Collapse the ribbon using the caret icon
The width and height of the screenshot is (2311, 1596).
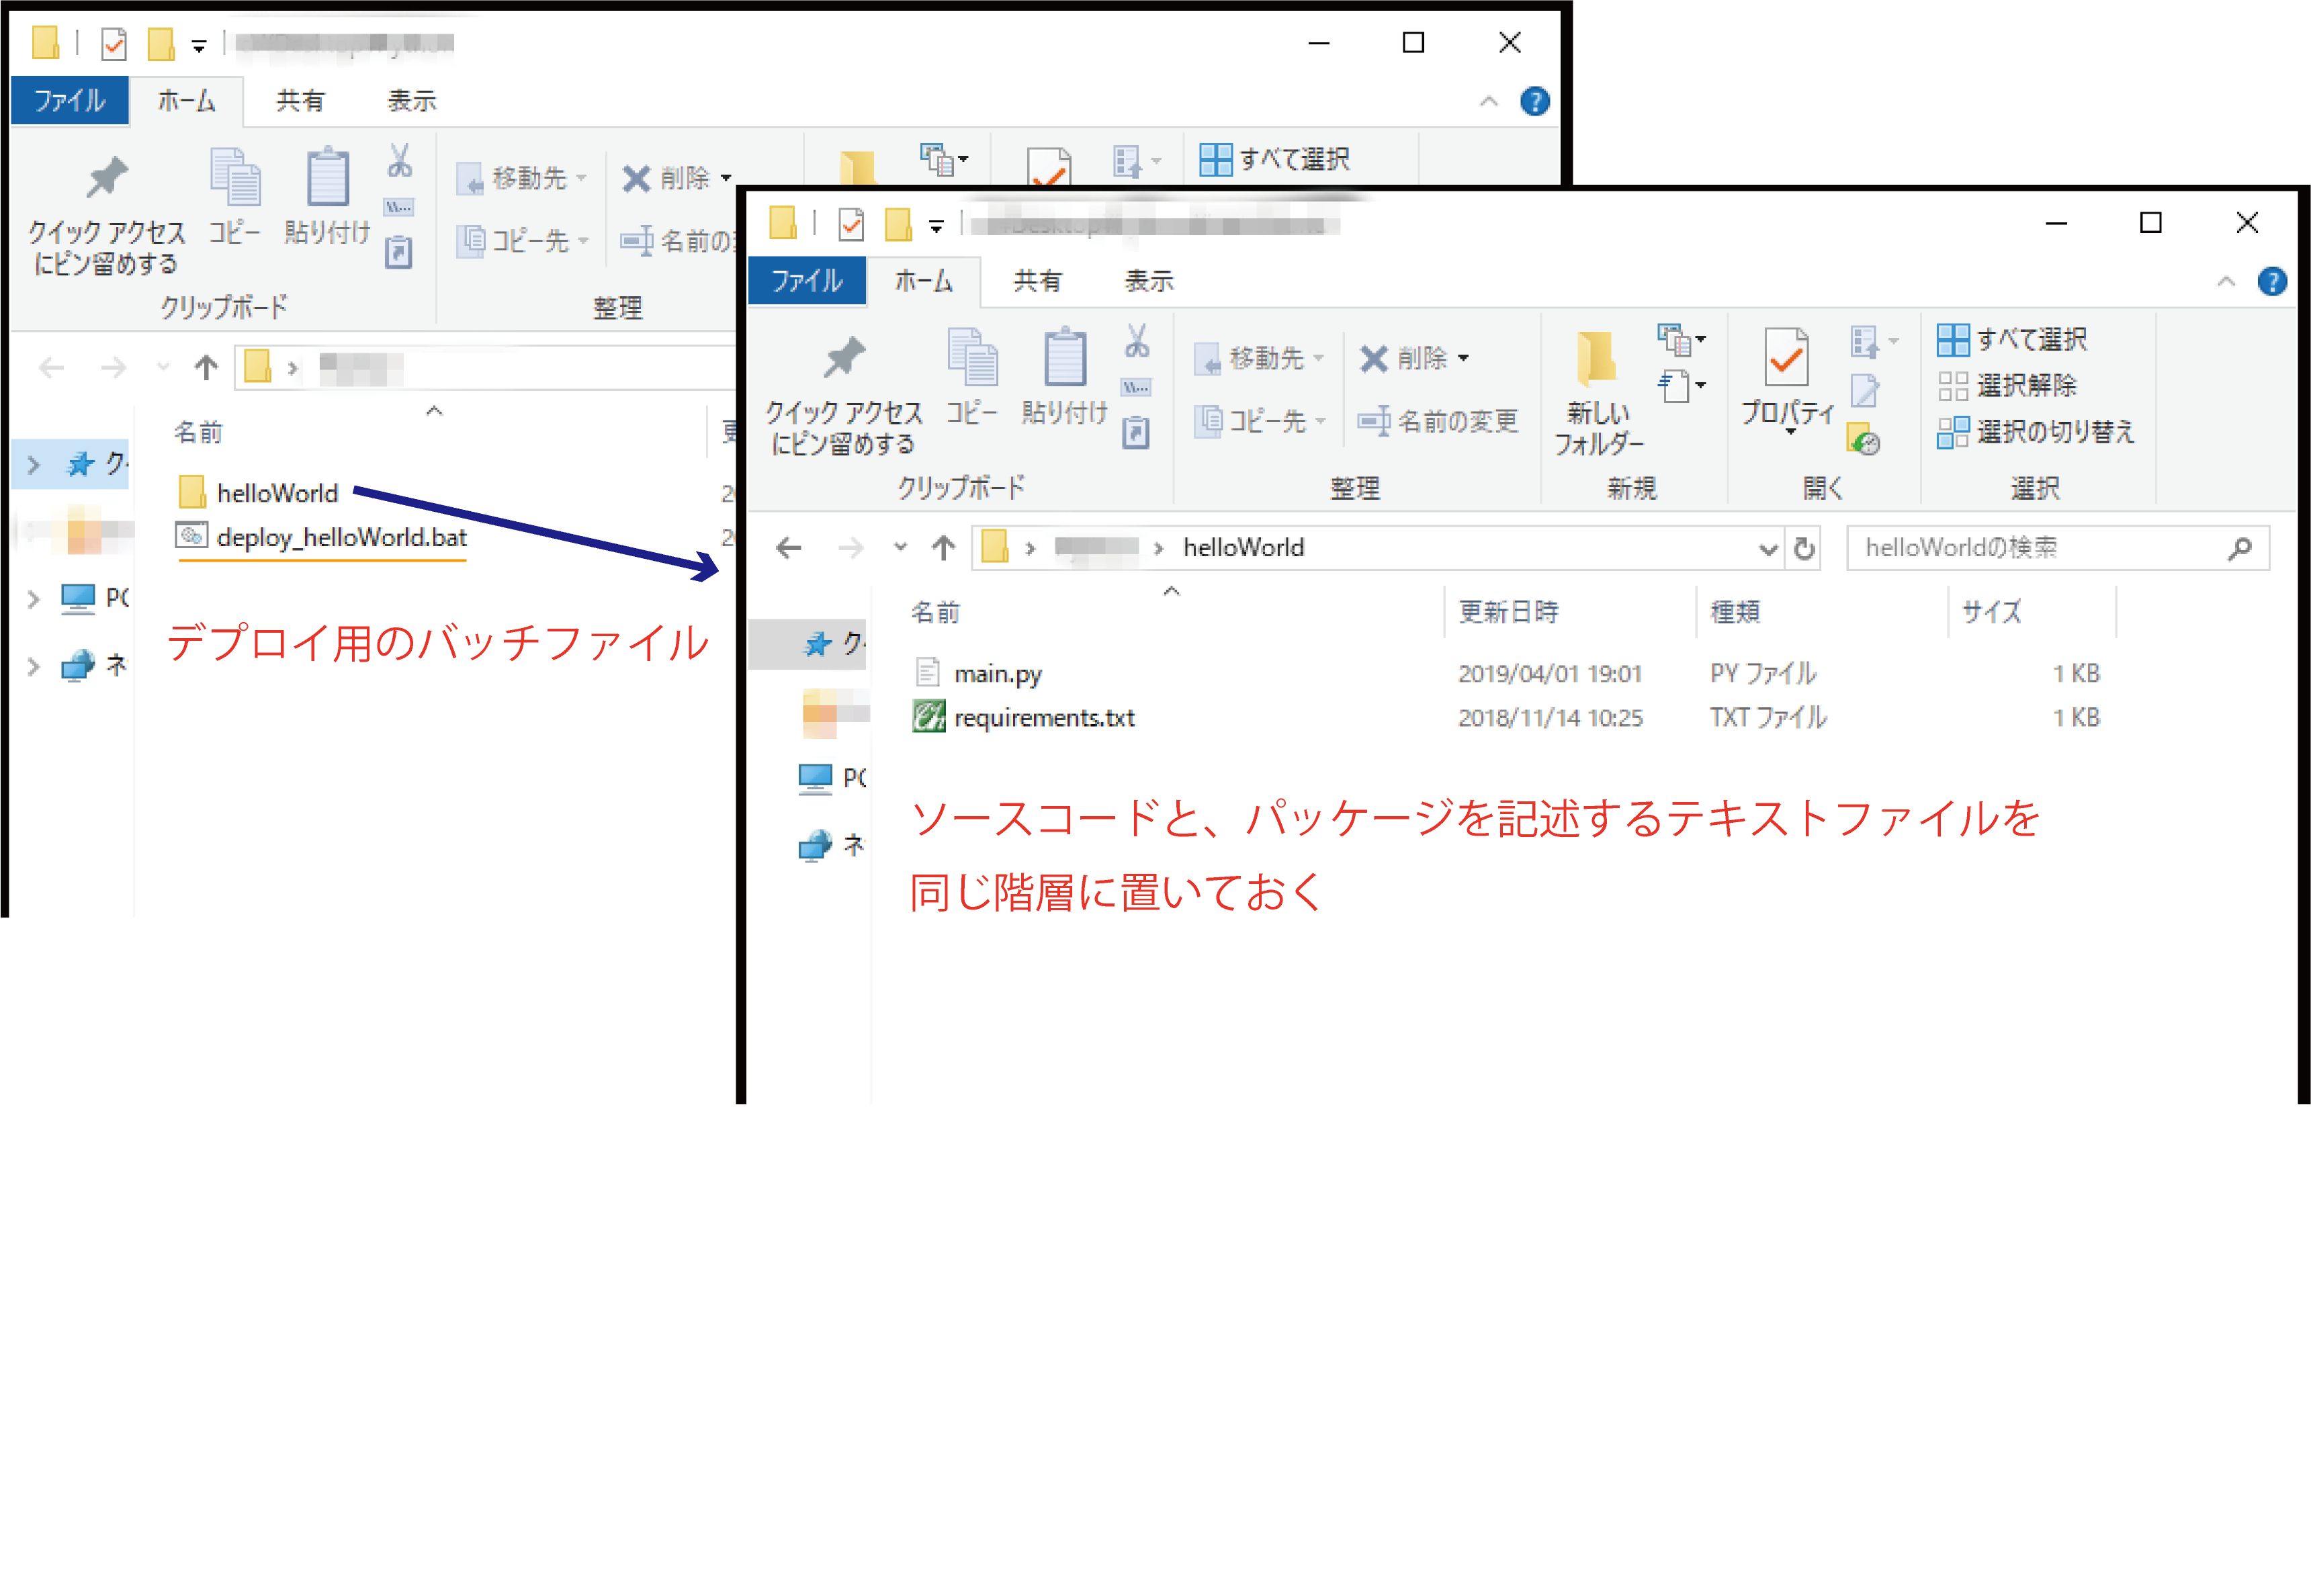coord(2226,282)
